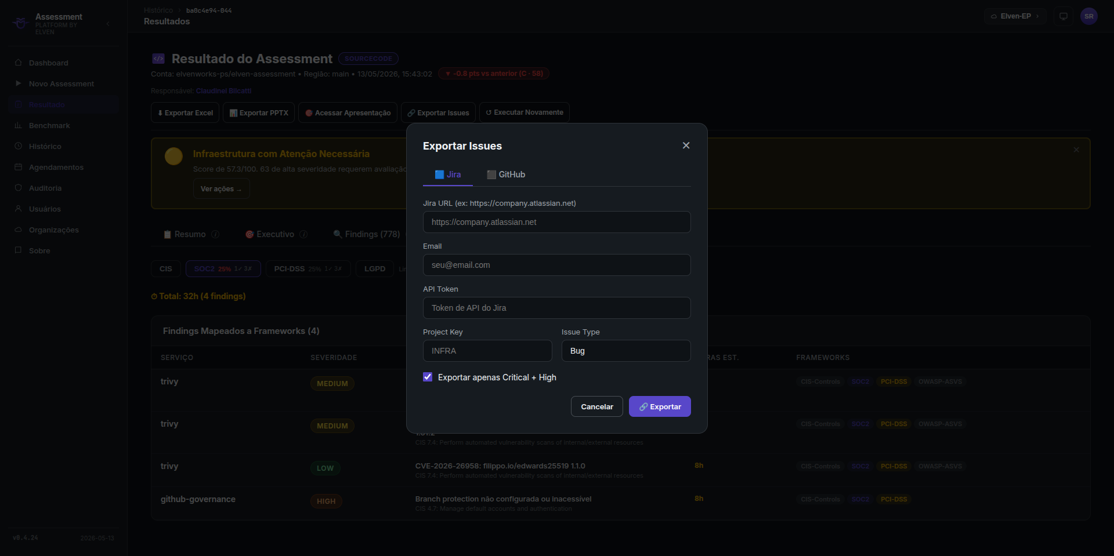Viewport: 1114px width, 556px height.
Task: Switch to the GitHub tab
Action: tap(506, 175)
